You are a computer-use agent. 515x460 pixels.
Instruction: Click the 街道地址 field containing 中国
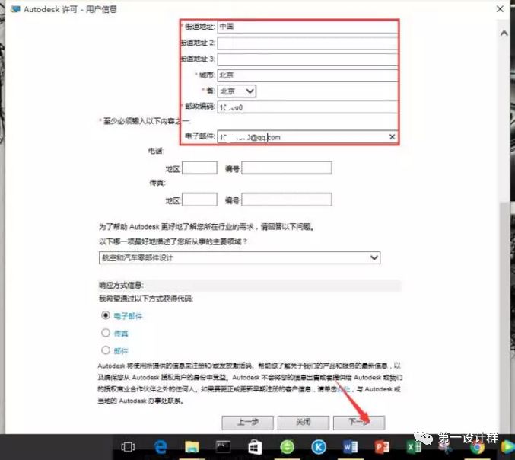307,27
